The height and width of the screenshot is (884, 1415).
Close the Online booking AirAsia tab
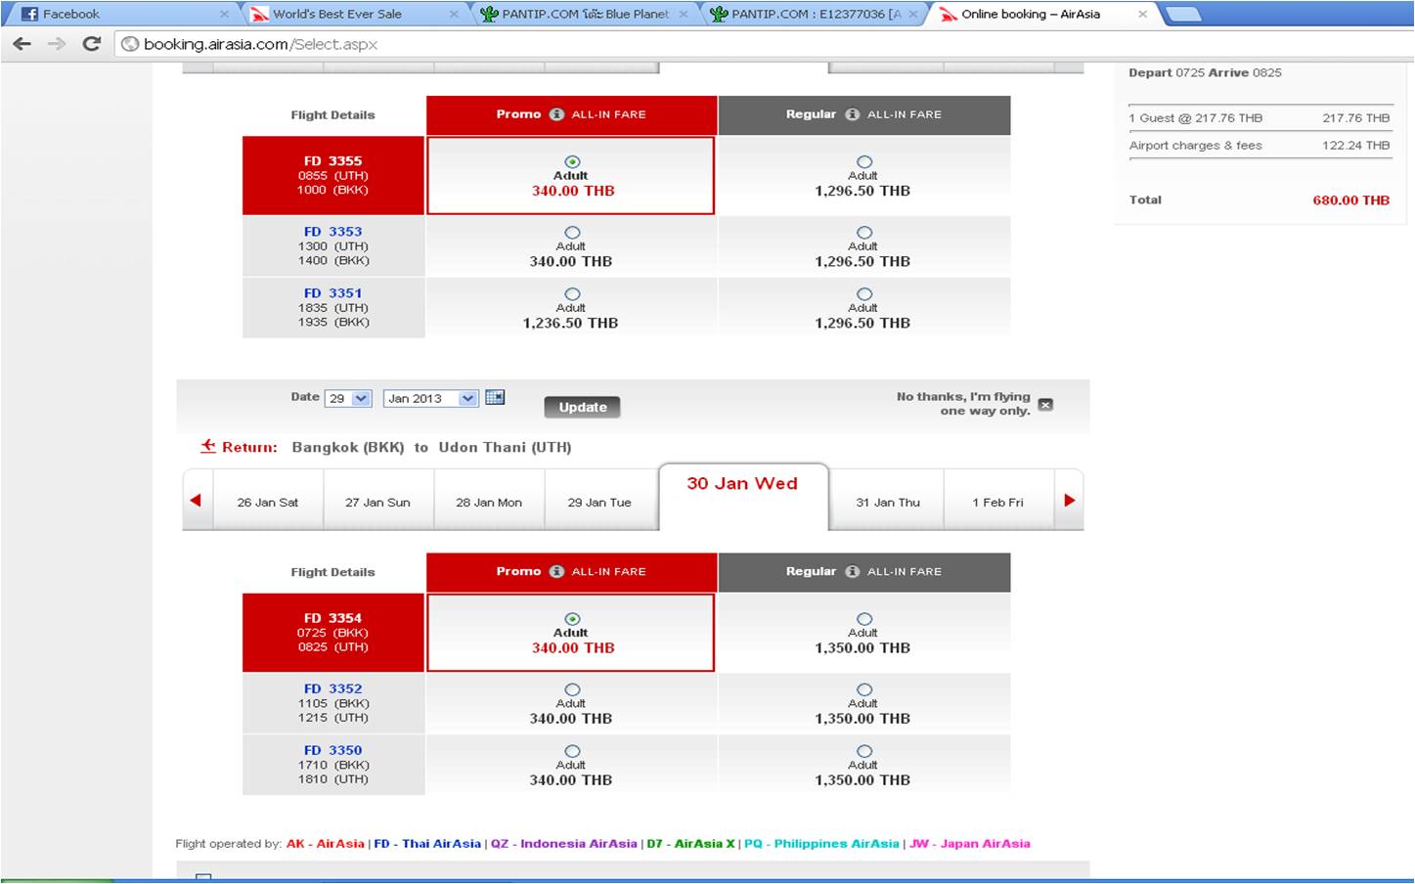coord(1142,15)
